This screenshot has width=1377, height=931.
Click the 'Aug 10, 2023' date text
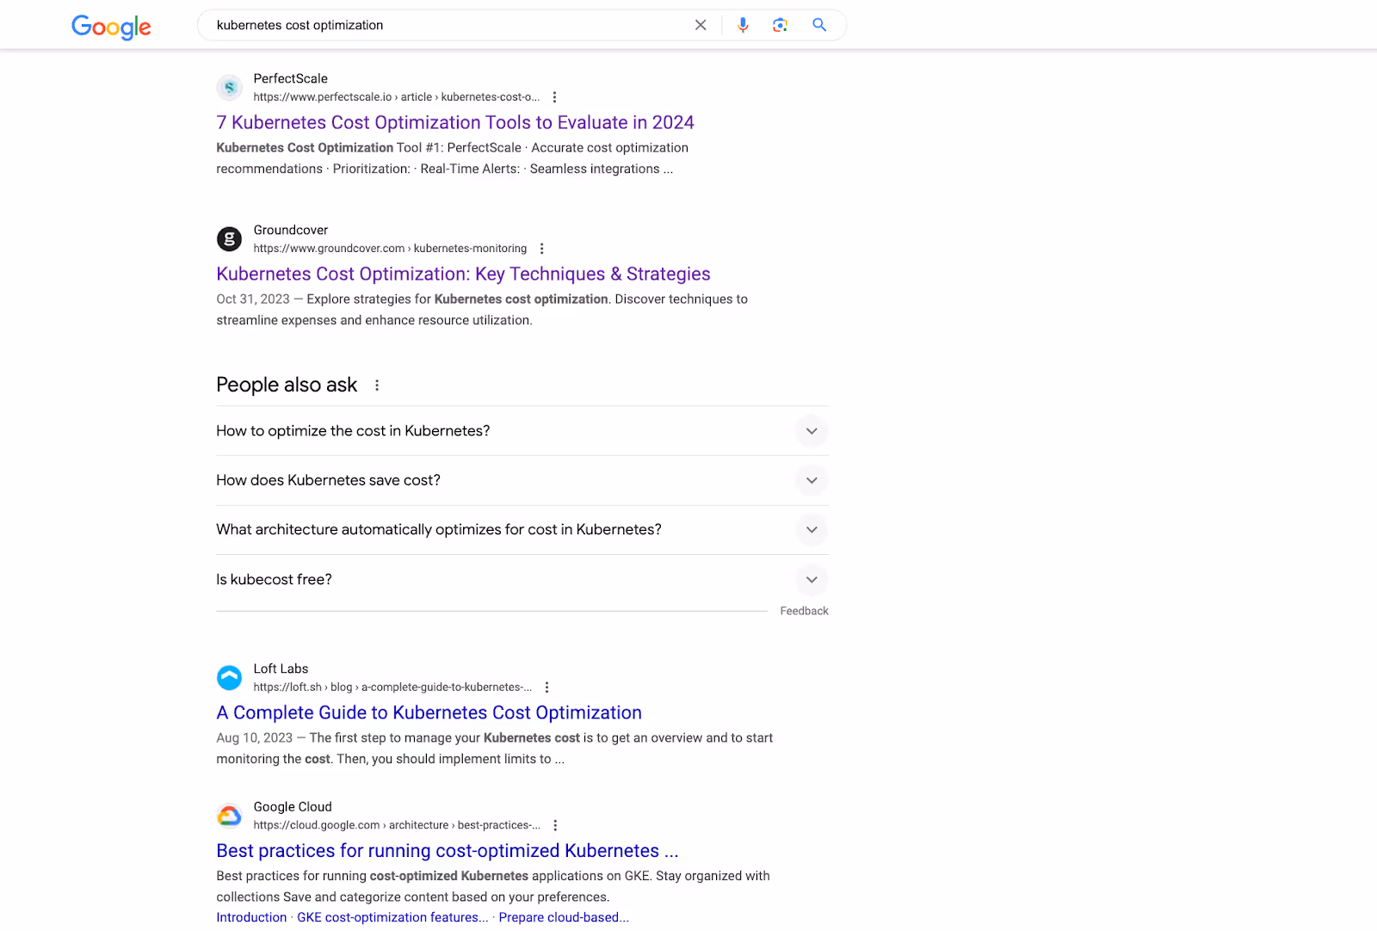(255, 738)
